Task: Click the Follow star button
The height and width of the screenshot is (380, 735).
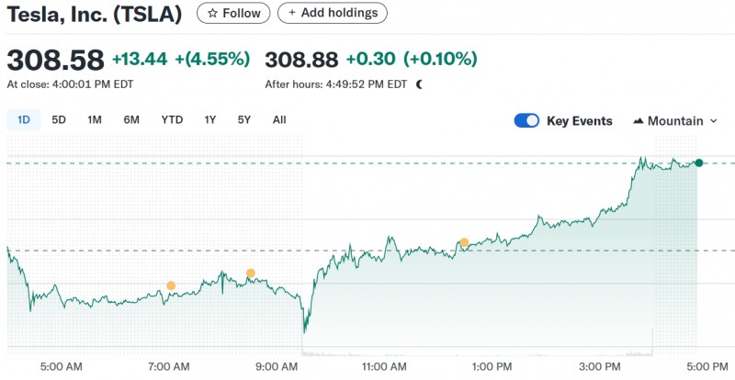Action: [233, 13]
